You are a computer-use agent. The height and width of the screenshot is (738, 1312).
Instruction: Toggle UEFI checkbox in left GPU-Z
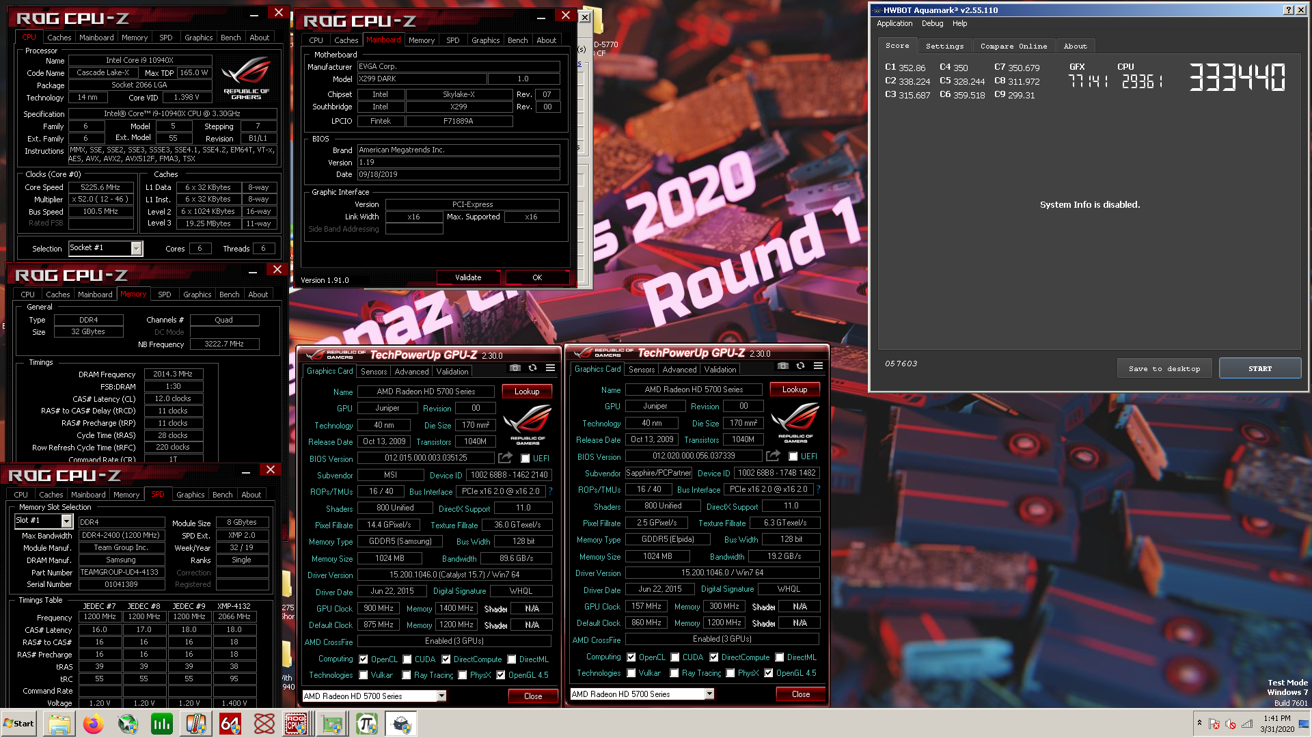(x=525, y=459)
